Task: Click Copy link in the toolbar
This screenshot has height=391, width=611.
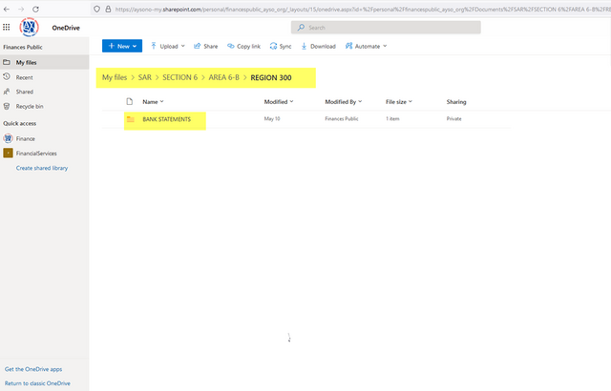Action: (243, 46)
